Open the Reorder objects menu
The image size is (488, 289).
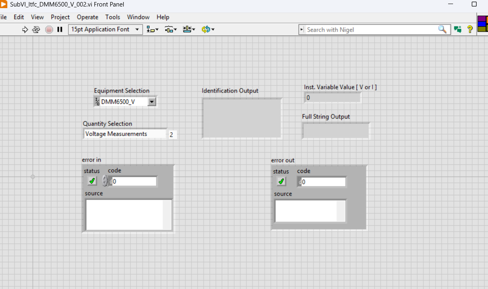(208, 29)
